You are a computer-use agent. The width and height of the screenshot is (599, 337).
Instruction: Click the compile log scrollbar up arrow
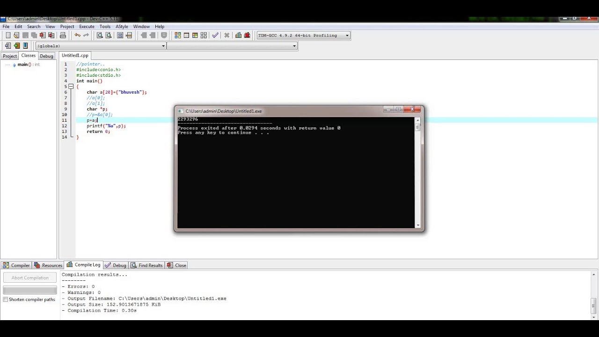coord(595,275)
